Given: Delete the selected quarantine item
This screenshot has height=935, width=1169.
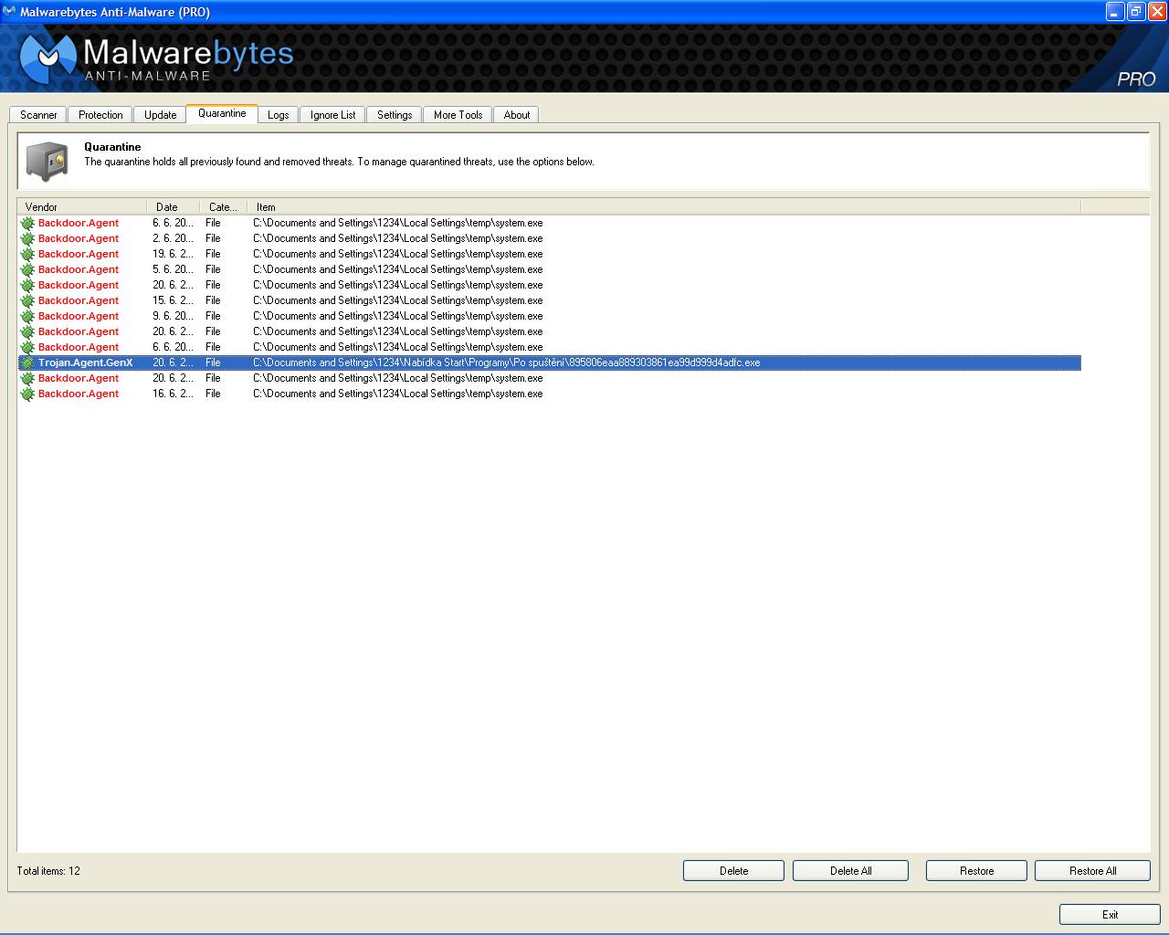Looking at the screenshot, I should point(733,871).
